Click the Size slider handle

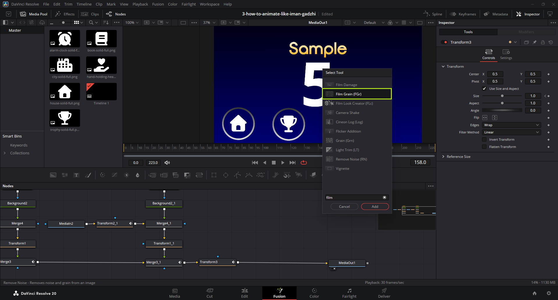[x=502, y=96]
